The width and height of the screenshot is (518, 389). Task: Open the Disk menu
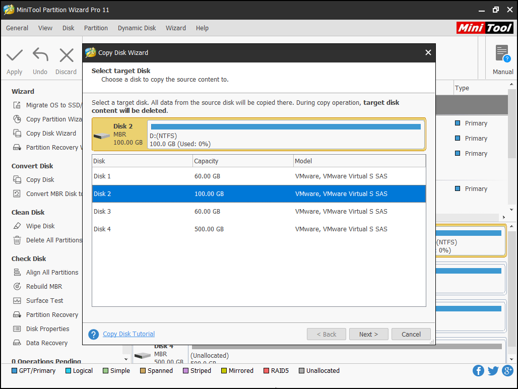(69, 28)
